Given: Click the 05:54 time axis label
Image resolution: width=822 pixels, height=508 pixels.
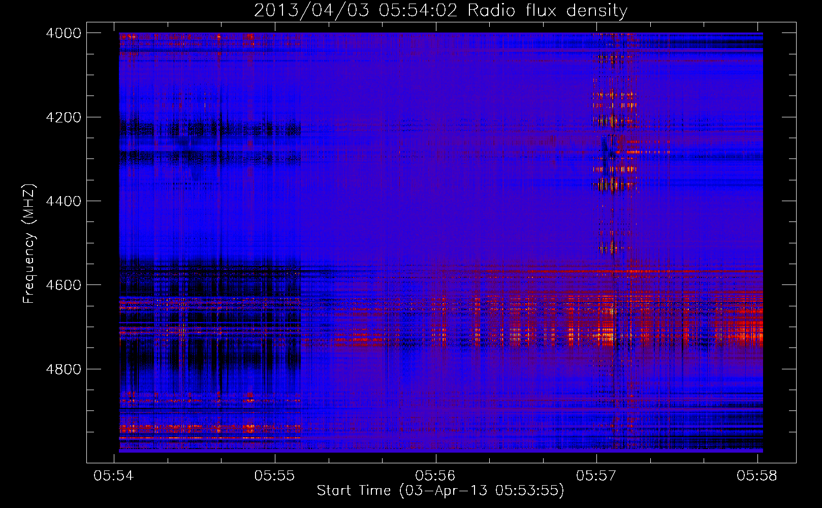Looking at the screenshot, I should pyautogui.click(x=114, y=476).
